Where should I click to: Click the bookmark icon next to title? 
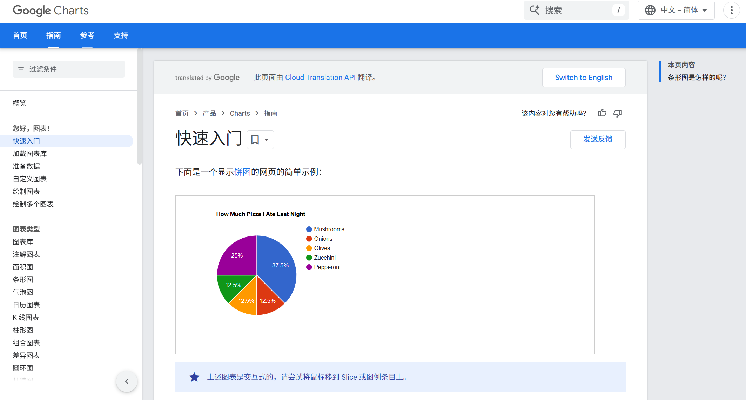click(255, 140)
